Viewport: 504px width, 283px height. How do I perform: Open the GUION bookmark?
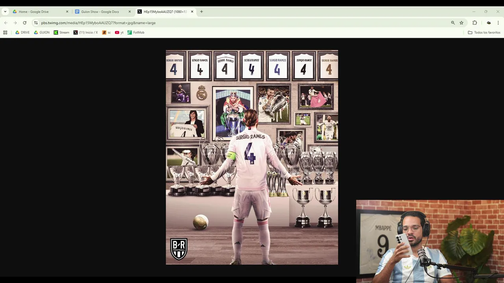(42, 33)
